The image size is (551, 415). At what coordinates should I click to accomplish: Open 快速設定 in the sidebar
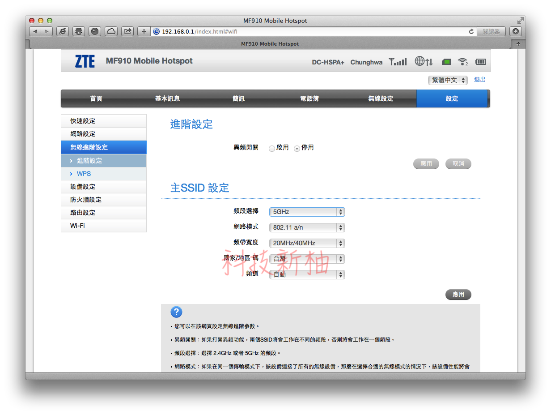(x=104, y=121)
